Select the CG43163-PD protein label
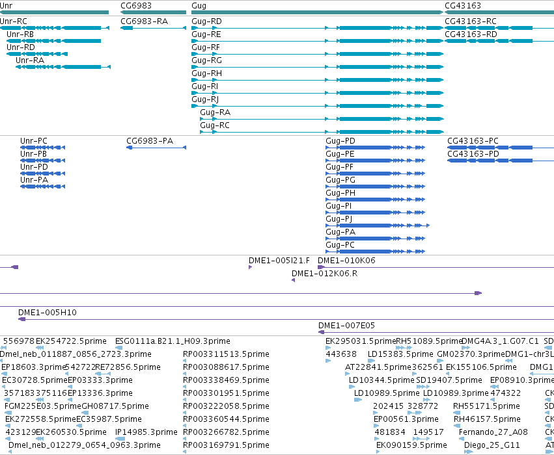Viewport: 554px width, 455px height. [x=473, y=154]
